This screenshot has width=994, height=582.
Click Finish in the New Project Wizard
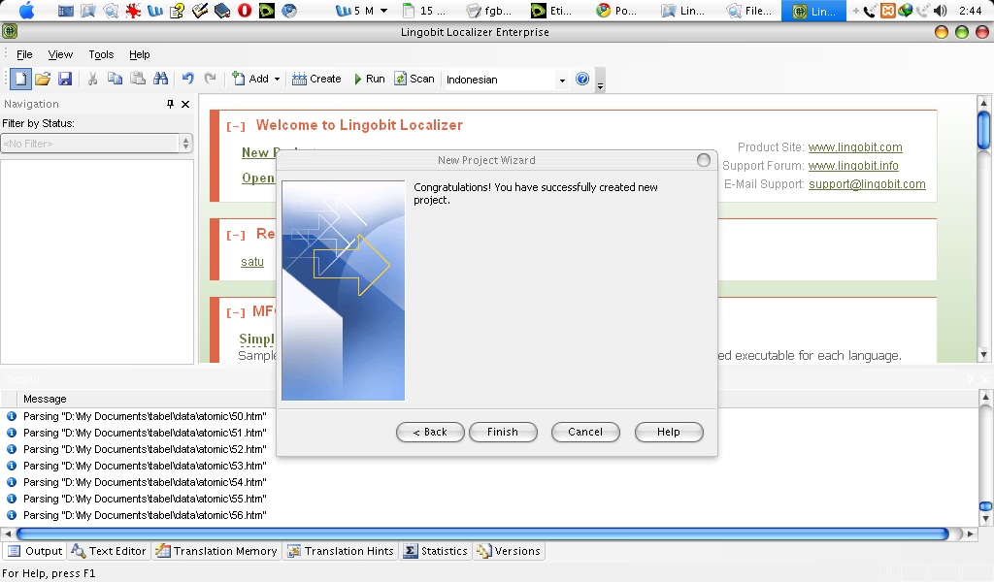(503, 432)
